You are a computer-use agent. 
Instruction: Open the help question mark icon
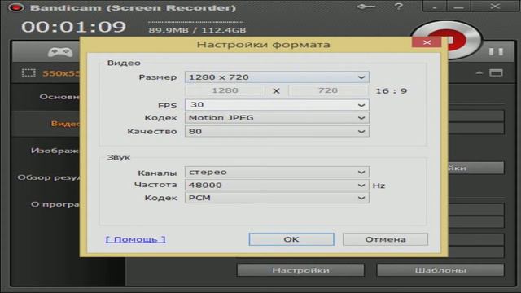[x=398, y=7]
